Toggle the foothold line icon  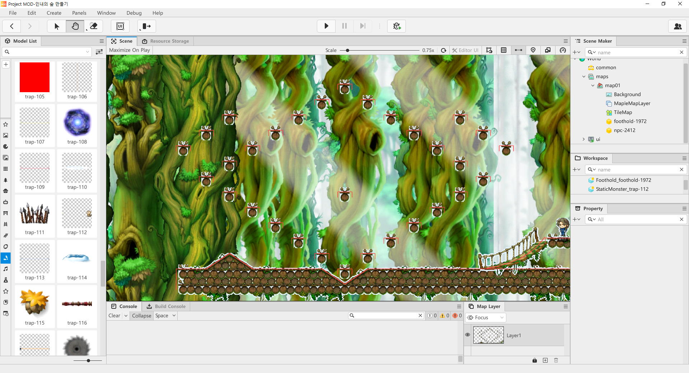(x=519, y=50)
